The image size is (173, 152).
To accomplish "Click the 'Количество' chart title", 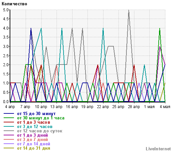I will coord(14,4).
